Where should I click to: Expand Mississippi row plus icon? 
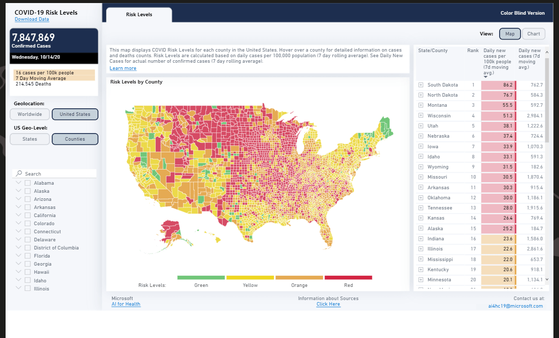(x=421, y=260)
